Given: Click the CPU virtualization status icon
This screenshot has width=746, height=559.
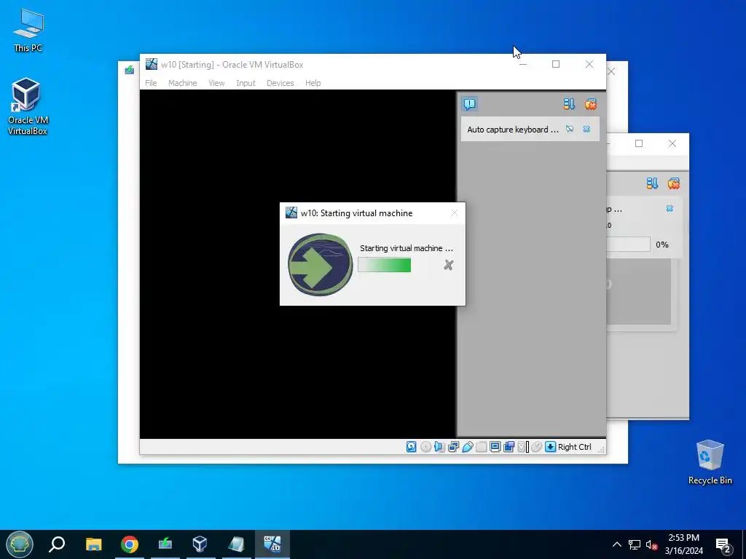Looking at the screenshot, I should coord(523,447).
